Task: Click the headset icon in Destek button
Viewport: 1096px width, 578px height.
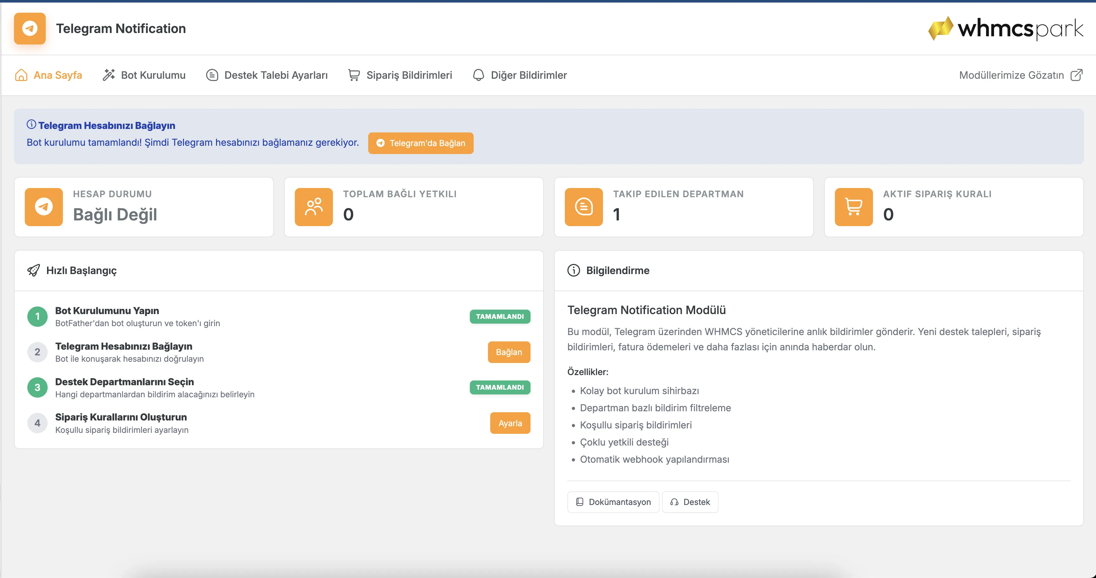Action: (x=674, y=502)
